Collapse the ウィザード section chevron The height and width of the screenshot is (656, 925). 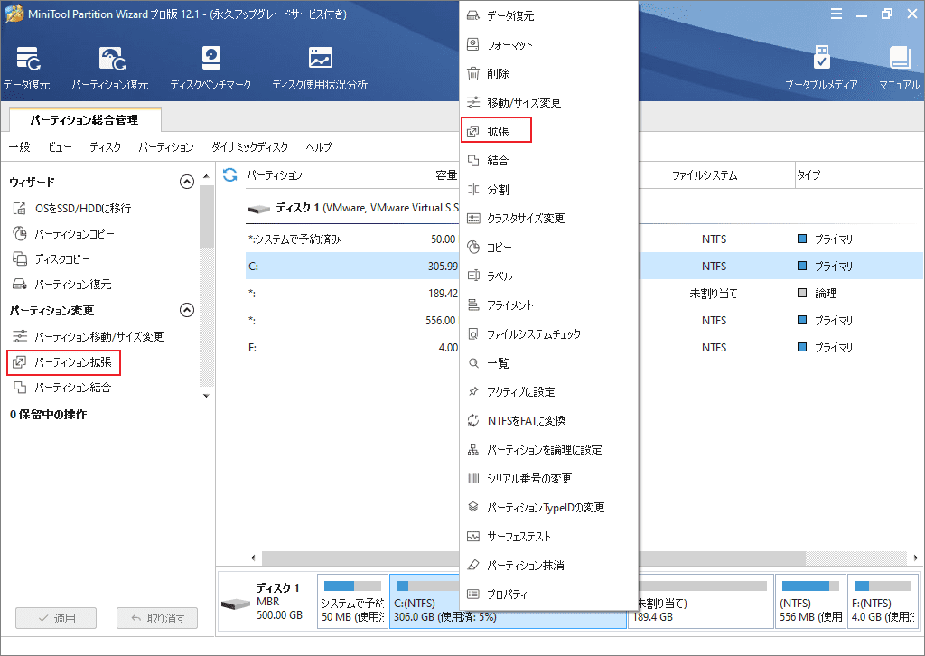[187, 182]
